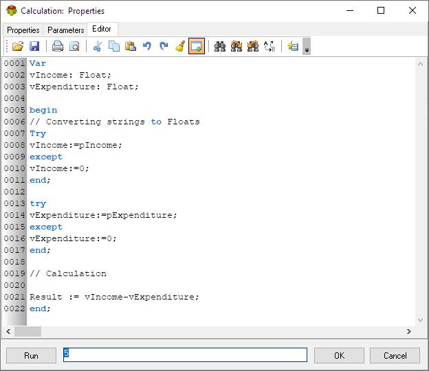
Task: Click the sparkle list icon in toolbar
Action: click(293, 46)
